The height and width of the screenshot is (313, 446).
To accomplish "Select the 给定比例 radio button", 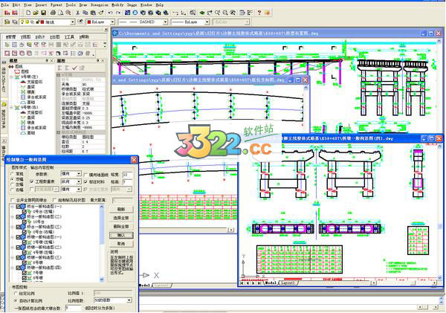I will (16, 293).
